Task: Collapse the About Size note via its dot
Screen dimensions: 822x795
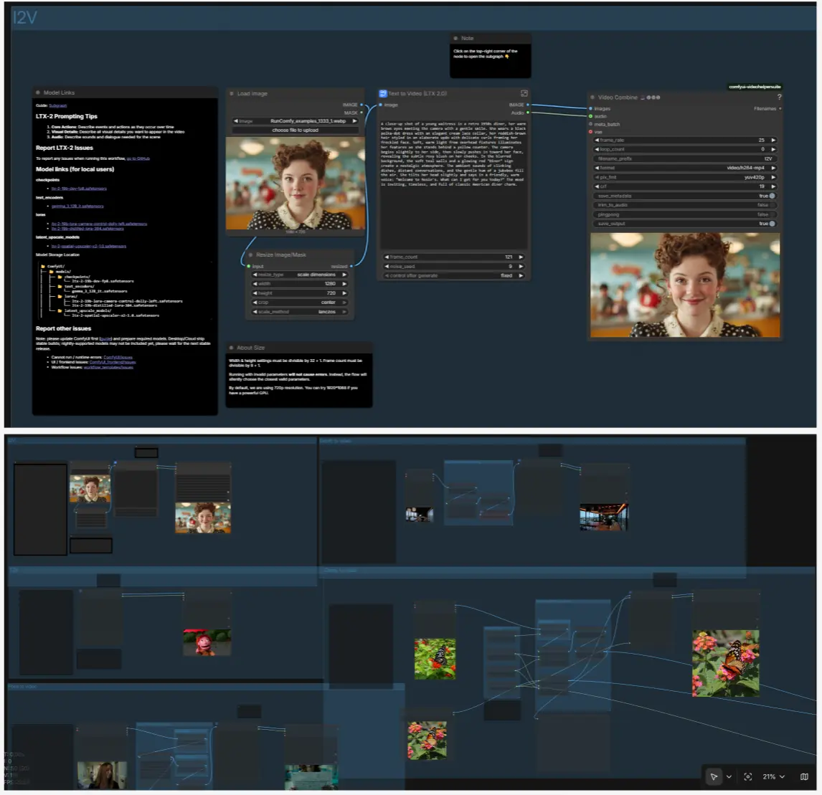Action: (x=231, y=348)
